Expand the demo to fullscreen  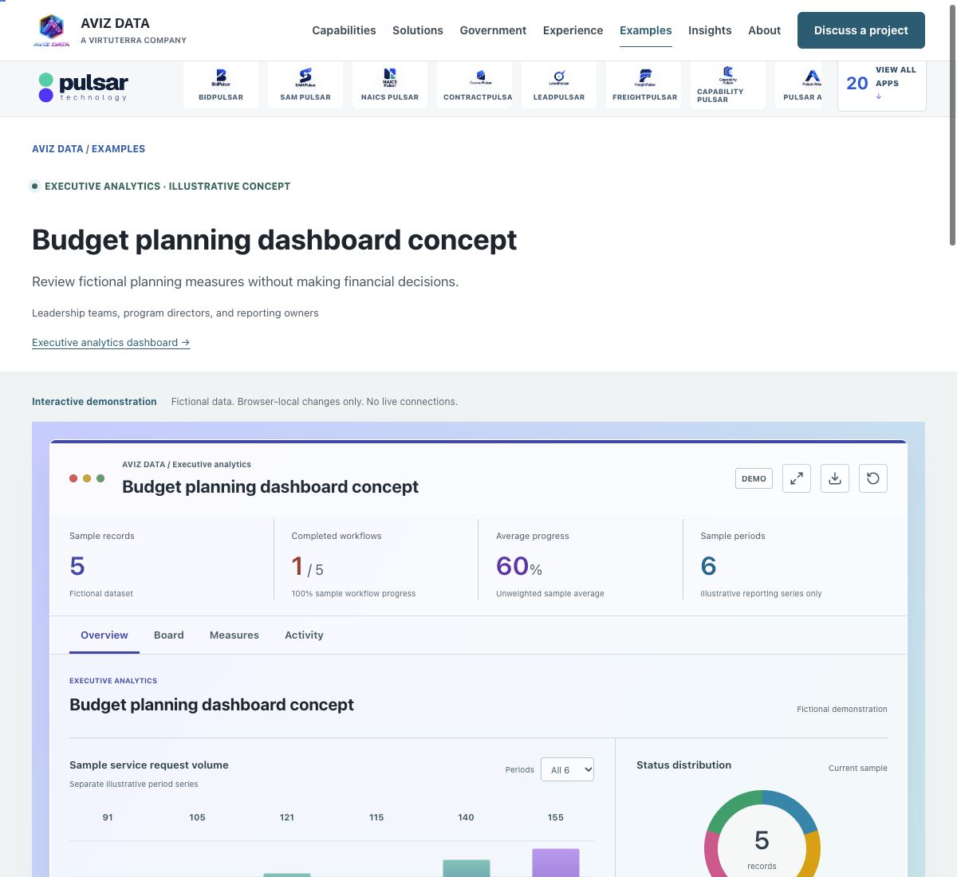click(797, 478)
